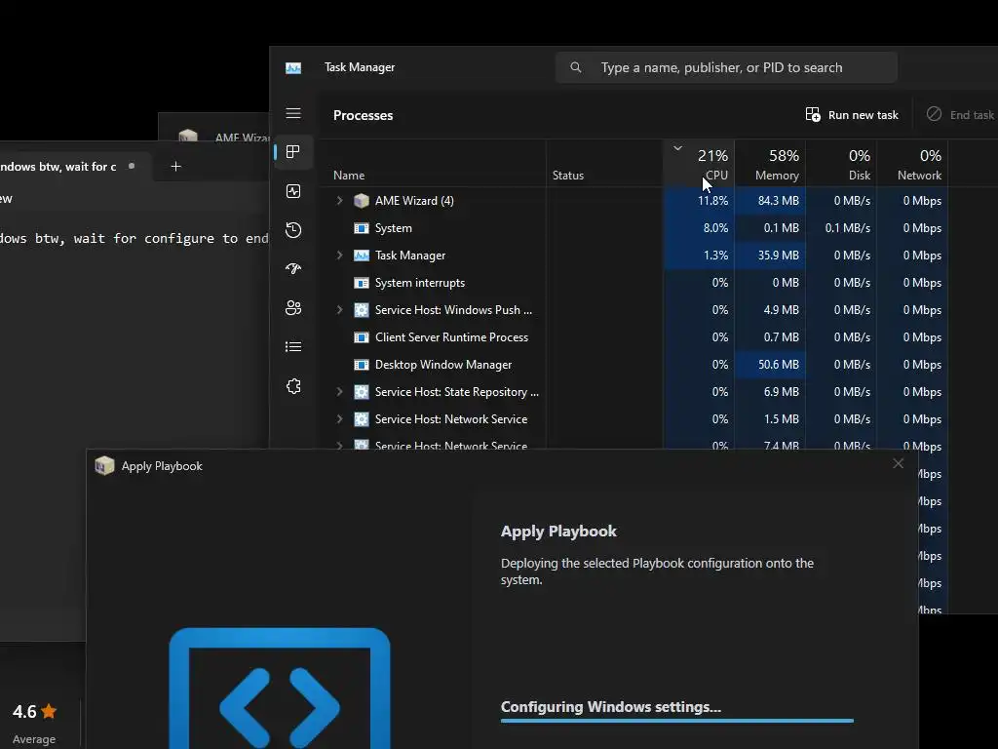The image size is (998, 749).
Task: Select the Processes page icon in sidebar
Action: pos(292,151)
